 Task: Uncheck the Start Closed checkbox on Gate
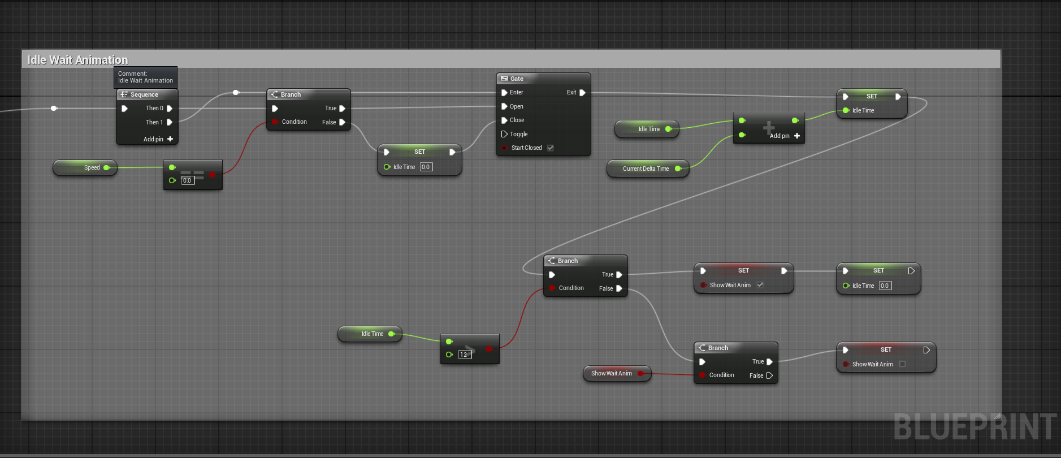[550, 148]
